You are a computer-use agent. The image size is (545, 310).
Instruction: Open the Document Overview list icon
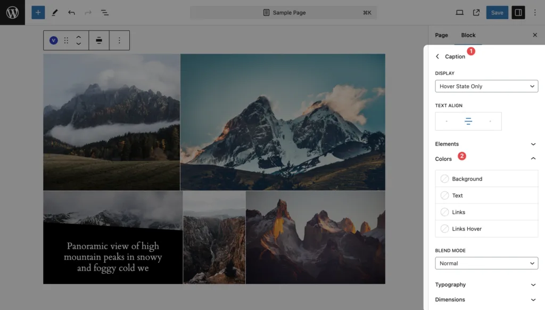tap(105, 13)
